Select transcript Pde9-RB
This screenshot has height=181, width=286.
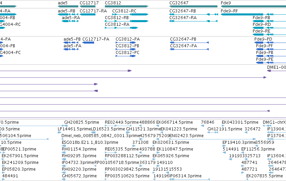click(261, 18)
